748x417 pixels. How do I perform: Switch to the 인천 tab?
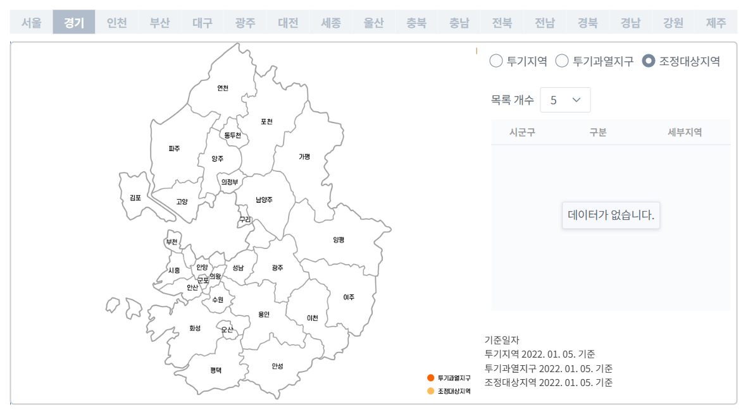tap(116, 21)
